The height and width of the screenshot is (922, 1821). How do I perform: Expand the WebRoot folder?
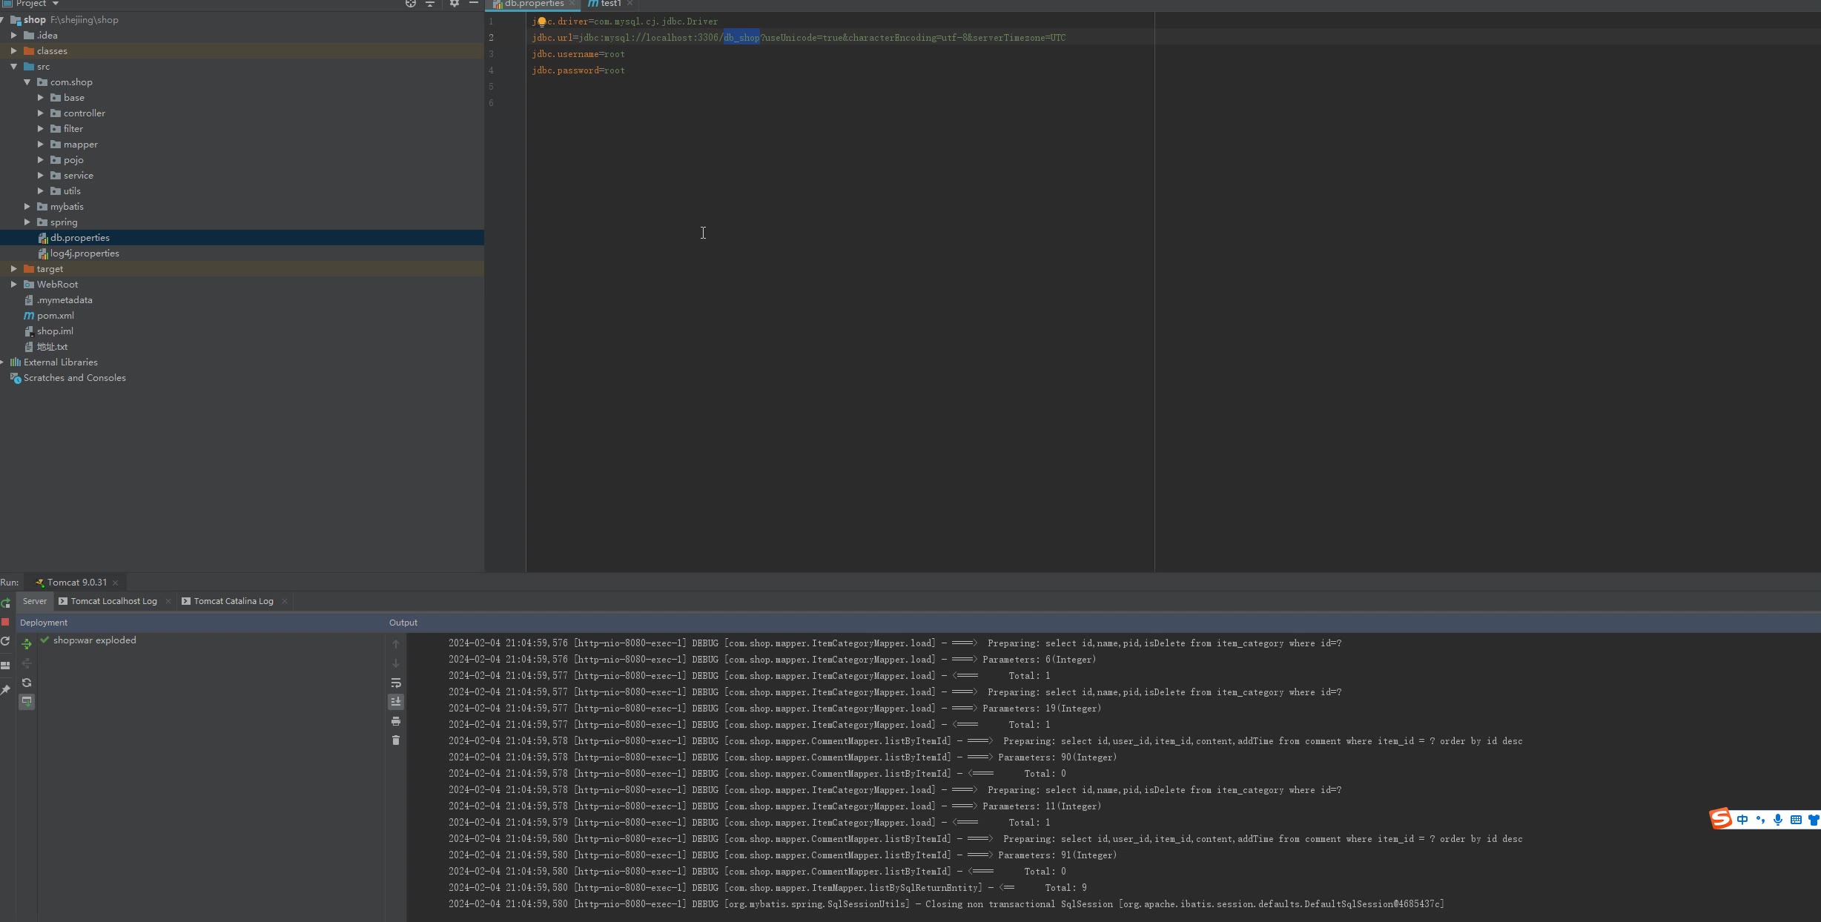[x=14, y=284]
